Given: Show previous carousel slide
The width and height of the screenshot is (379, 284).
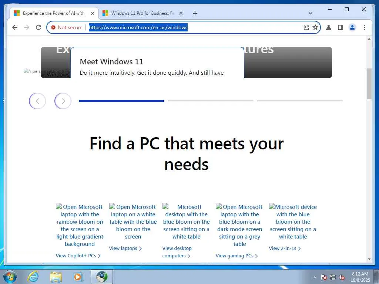Looking at the screenshot, I should (x=37, y=101).
